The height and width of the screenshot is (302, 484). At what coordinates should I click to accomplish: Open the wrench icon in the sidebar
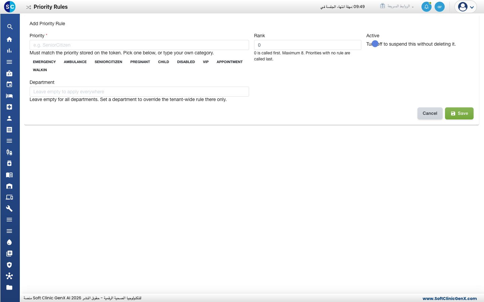click(9, 208)
